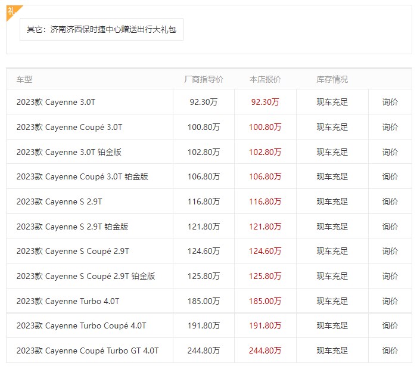
Task: Click red dealer price 124.60万
Action: click(x=265, y=251)
